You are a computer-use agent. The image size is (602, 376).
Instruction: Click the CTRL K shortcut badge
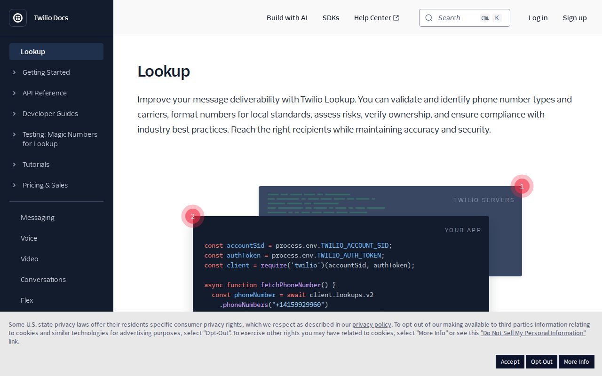point(491,18)
